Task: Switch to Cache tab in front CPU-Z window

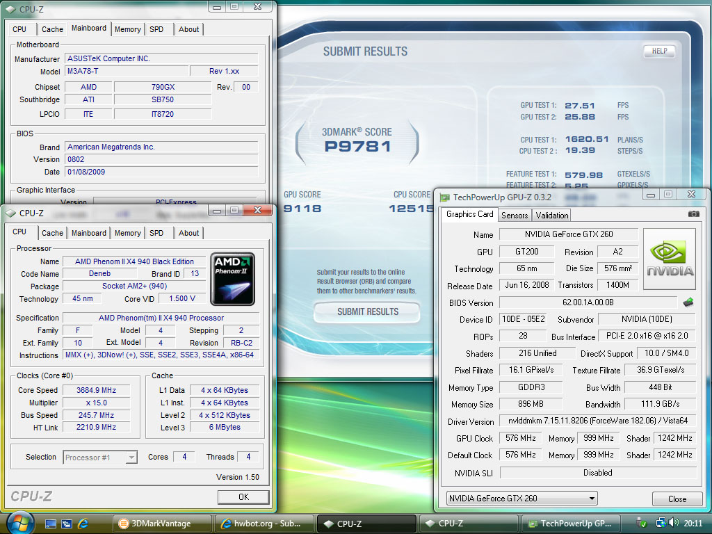Action: 52,233
